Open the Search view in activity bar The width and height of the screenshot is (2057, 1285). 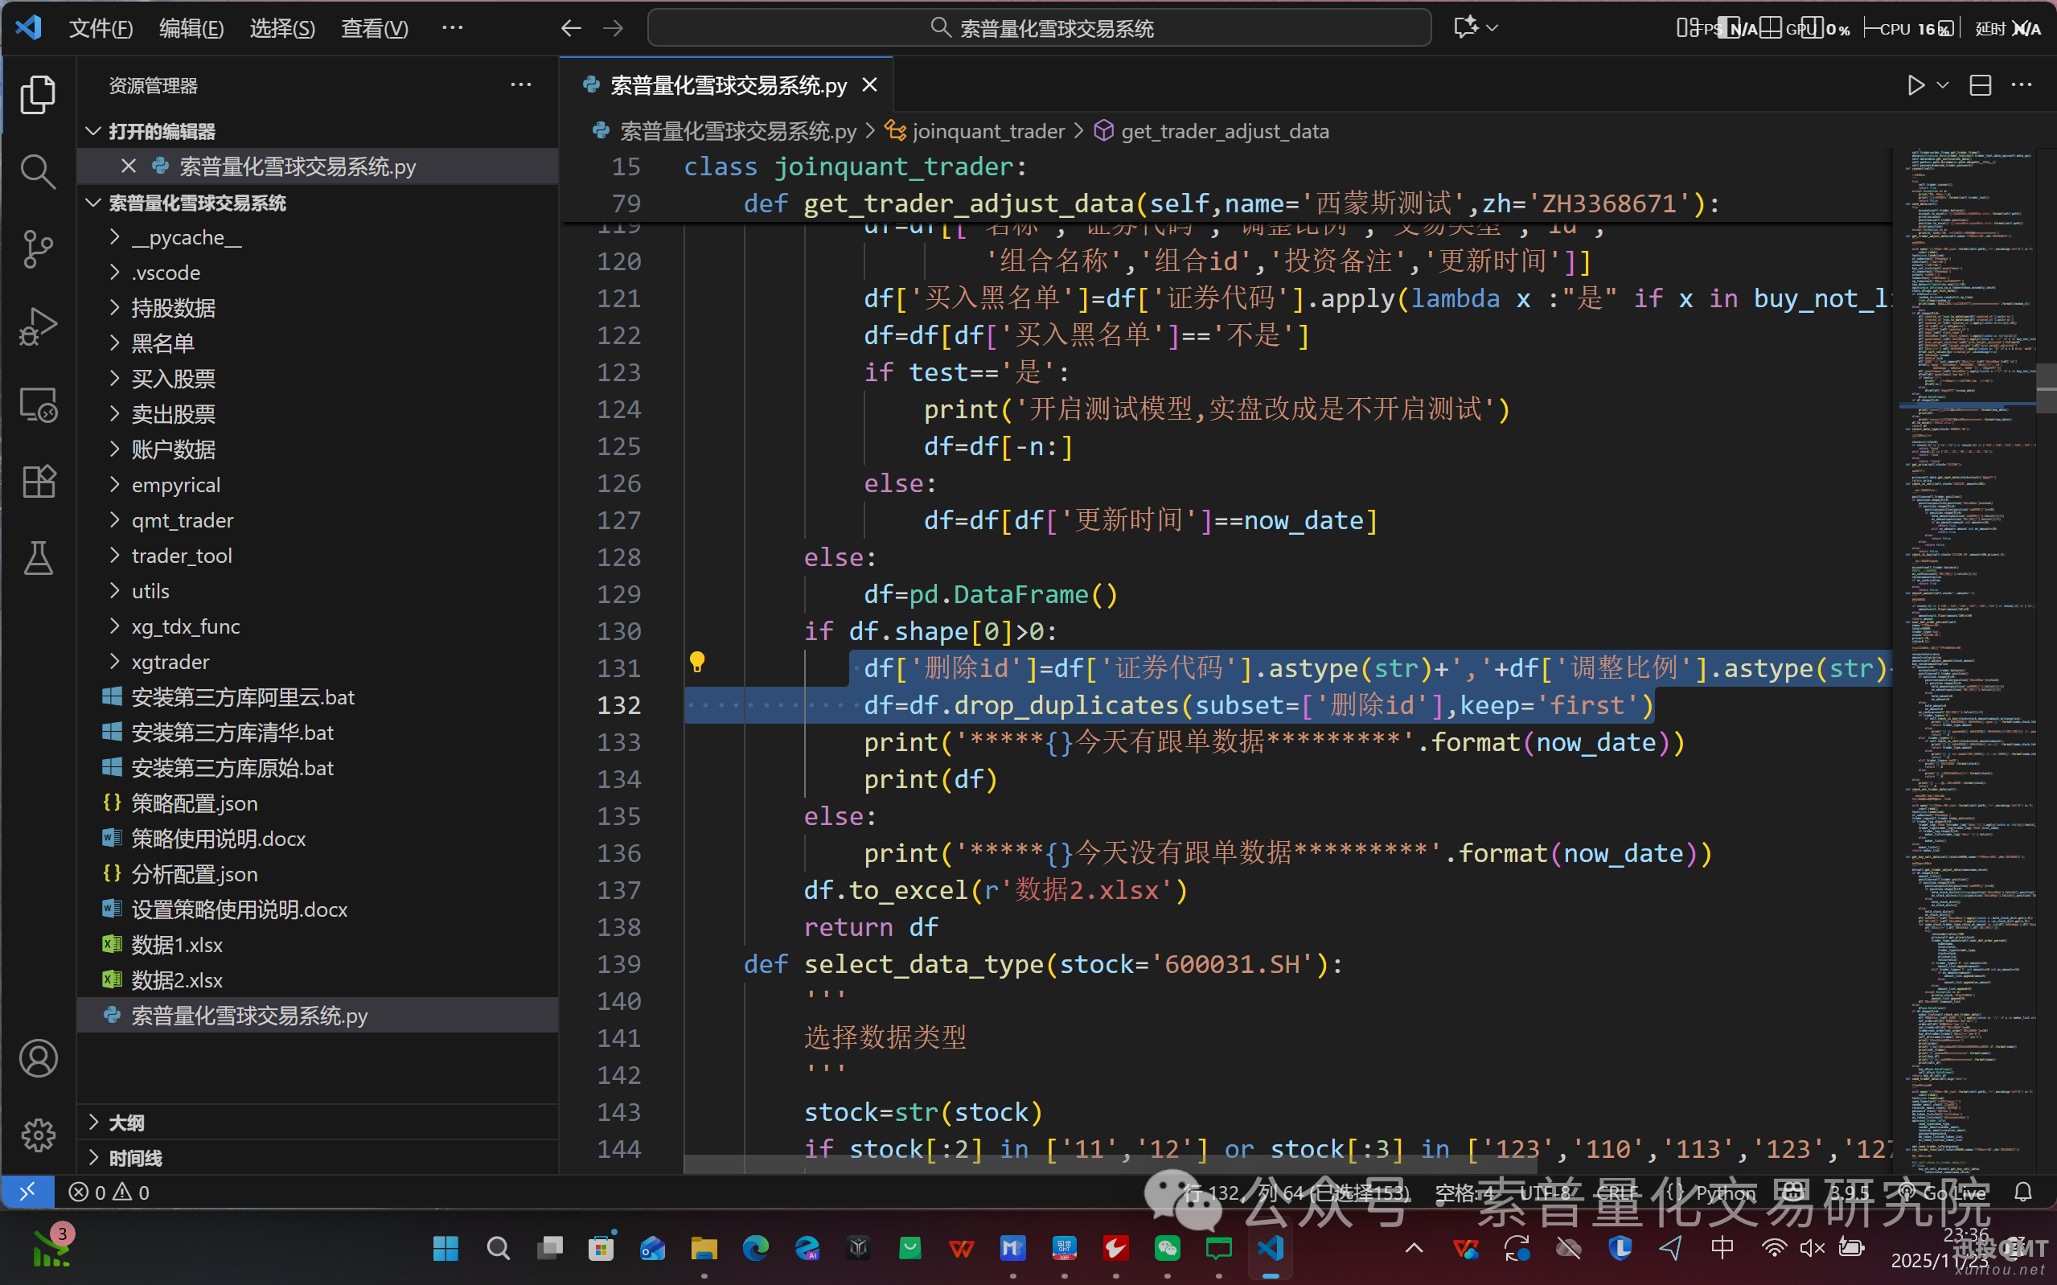click(37, 170)
